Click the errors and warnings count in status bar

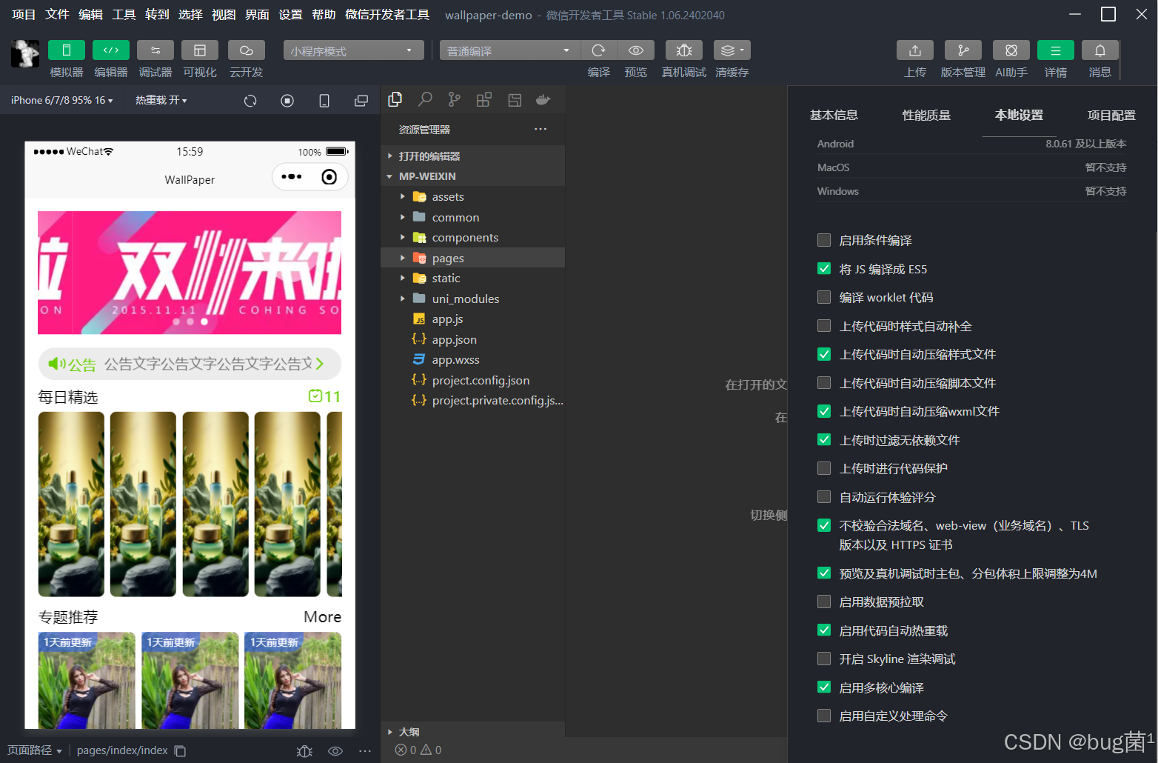pyautogui.click(x=418, y=750)
